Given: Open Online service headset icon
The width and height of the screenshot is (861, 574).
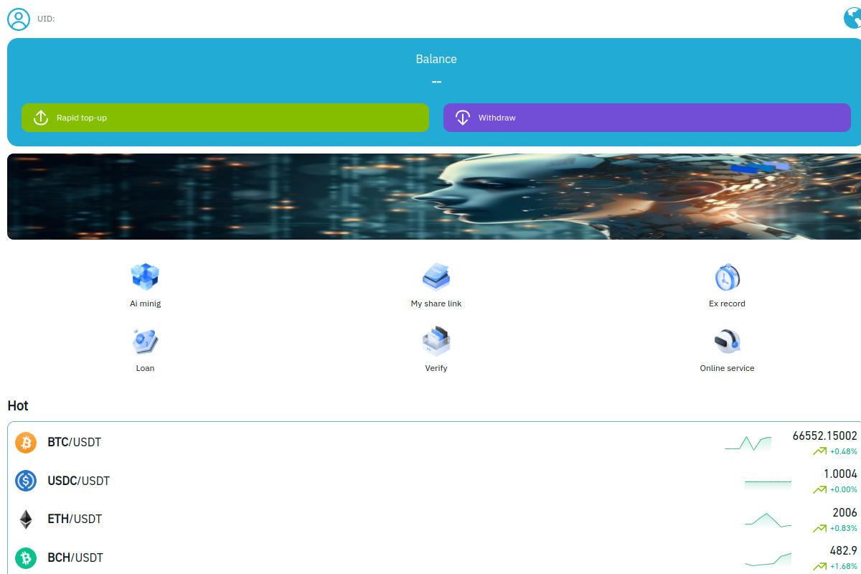Looking at the screenshot, I should click(727, 342).
